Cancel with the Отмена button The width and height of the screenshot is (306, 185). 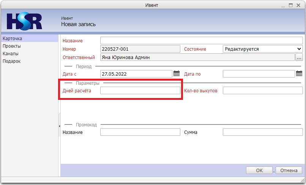[289, 170]
